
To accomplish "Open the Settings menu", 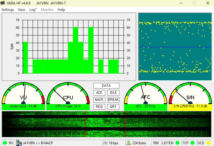I will (8, 10).
